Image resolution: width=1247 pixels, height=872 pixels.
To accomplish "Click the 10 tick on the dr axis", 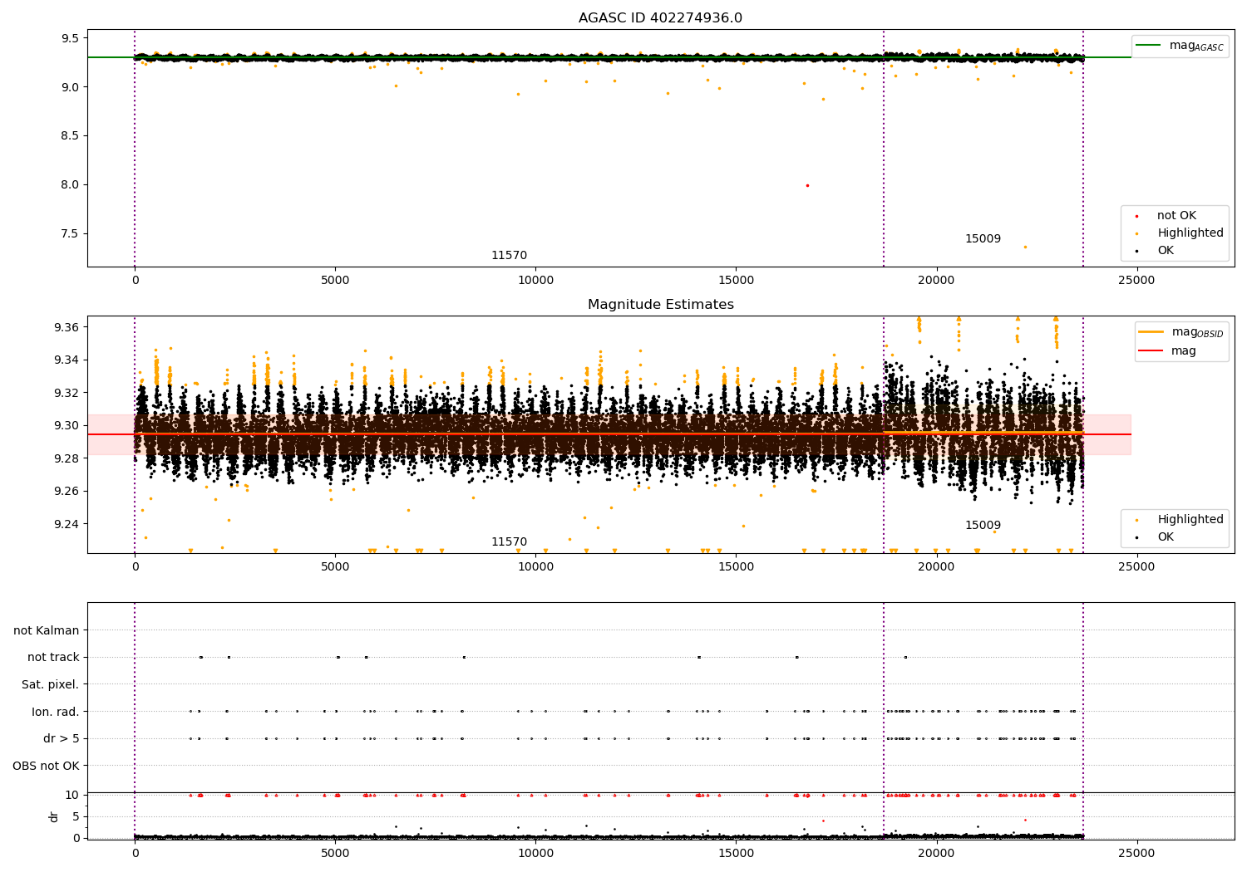I will click(x=72, y=795).
